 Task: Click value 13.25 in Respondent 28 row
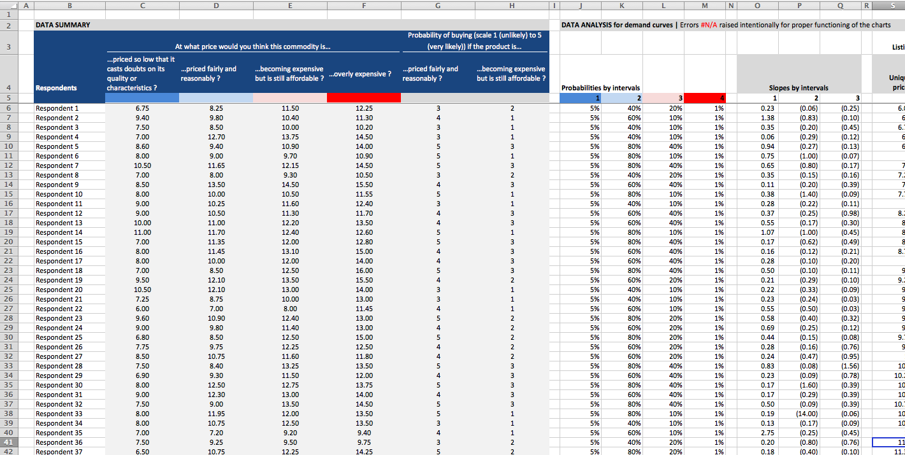tap(290, 366)
